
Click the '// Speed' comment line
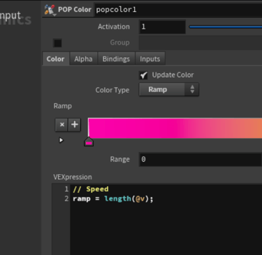point(91,189)
